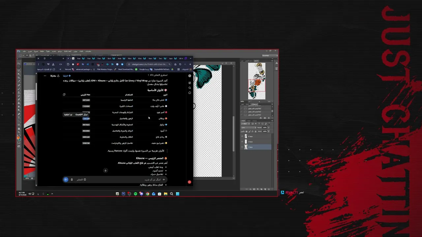
Task: Select the Eyedropper tool
Action: coord(19,81)
